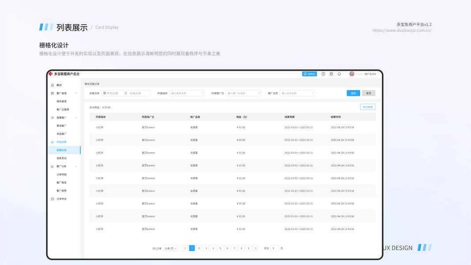Image resolution: width=471 pixels, height=265 pixels.
Task: Click the 所属媒体 column header
Action: point(101,117)
